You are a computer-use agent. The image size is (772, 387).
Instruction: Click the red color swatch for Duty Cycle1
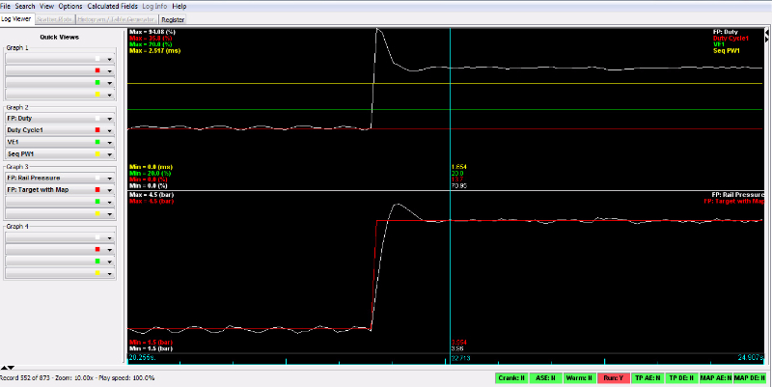pyautogui.click(x=96, y=129)
